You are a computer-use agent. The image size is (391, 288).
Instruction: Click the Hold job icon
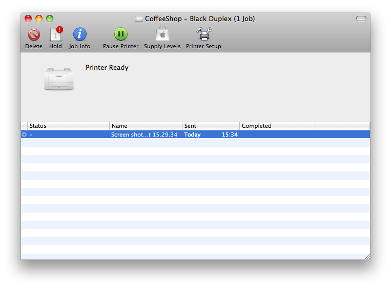point(55,35)
